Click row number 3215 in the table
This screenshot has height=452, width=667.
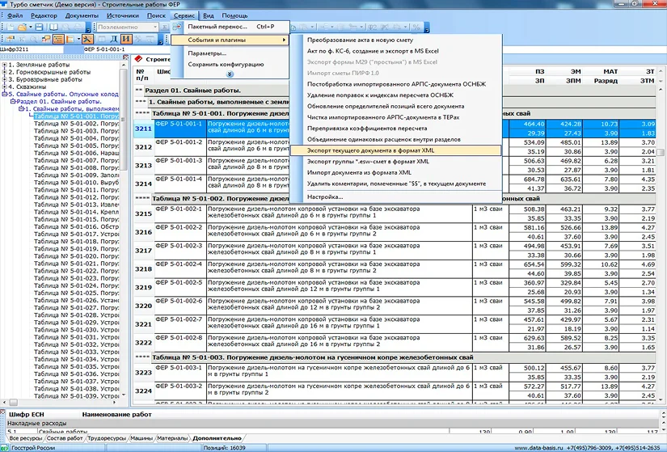(x=143, y=213)
